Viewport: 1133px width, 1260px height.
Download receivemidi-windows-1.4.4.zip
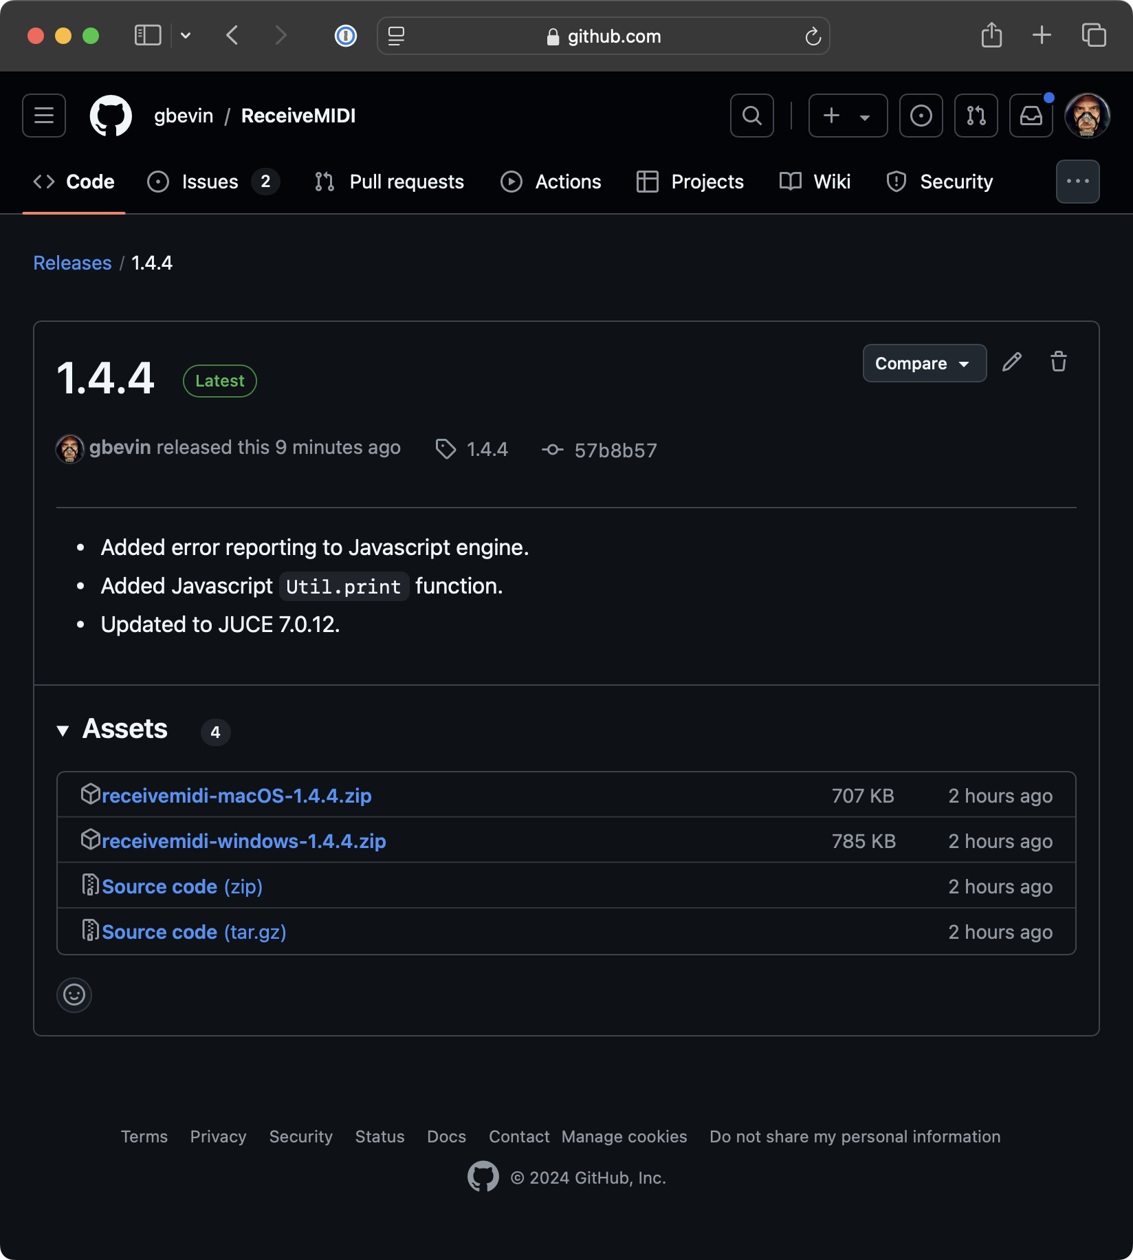point(243,841)
